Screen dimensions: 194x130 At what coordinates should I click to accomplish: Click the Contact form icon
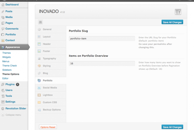(3, 40)
